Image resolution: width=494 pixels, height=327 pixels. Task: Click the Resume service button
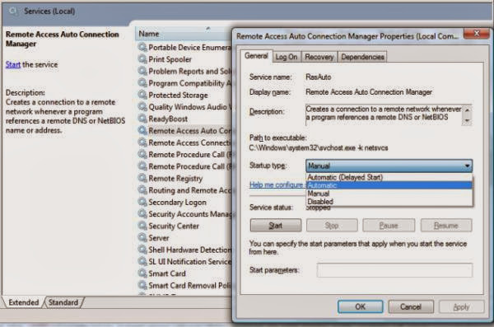[446, 226]
